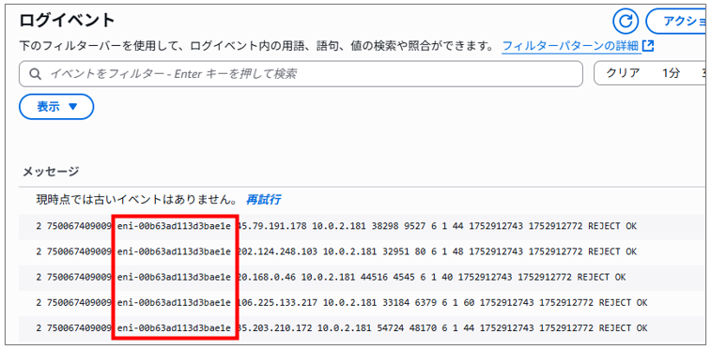
Task: Refresh the log events list
Action: pos(626,22)
